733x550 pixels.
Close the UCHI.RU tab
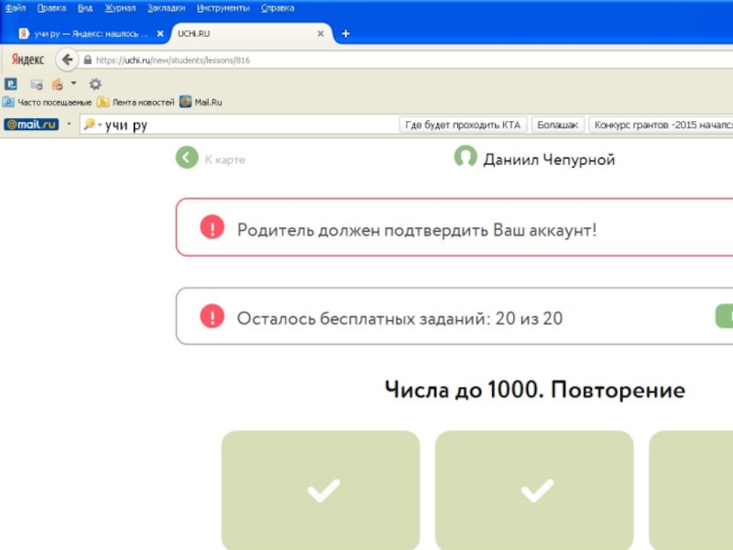(320, 34)
